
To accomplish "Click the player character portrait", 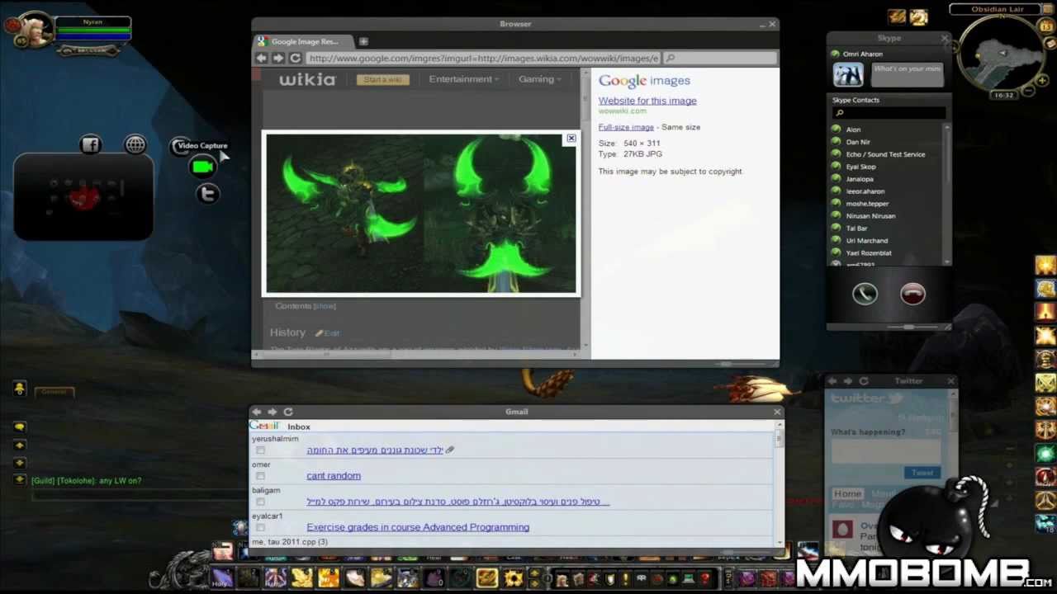I will pyautogui.click(x=36, y=31).
